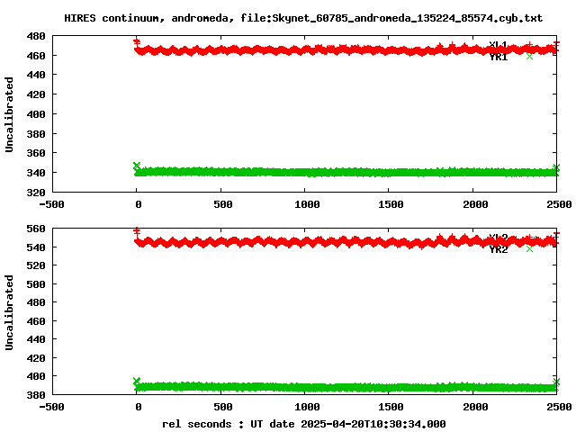Click the 480 tick label of the lower plot
The width and height of the screenshot is (576, 432).
(x=36, y=302)
